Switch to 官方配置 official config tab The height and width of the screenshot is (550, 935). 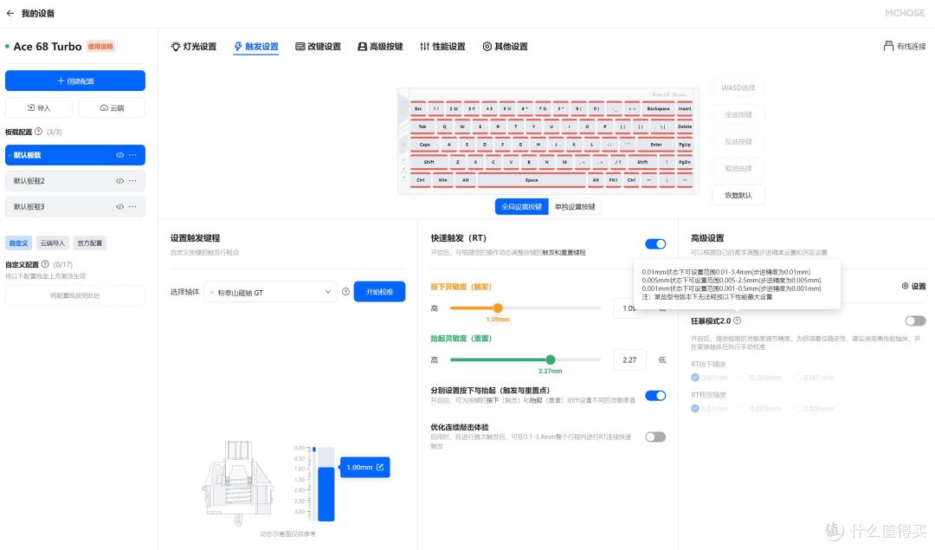coord(89,243)
